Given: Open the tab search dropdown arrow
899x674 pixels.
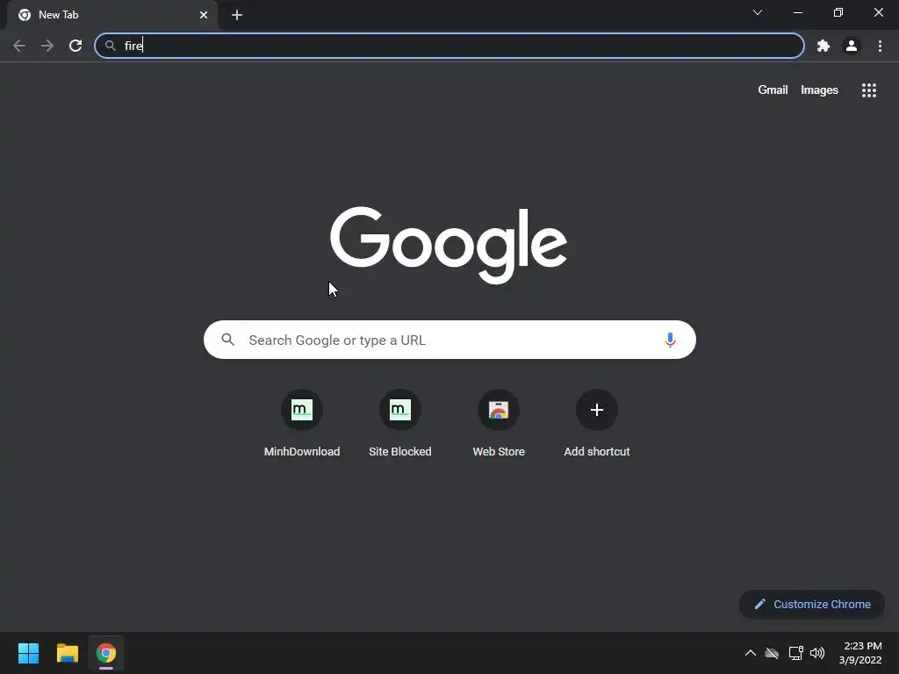Looking at the screenshot, I should (x=758, y=12).
